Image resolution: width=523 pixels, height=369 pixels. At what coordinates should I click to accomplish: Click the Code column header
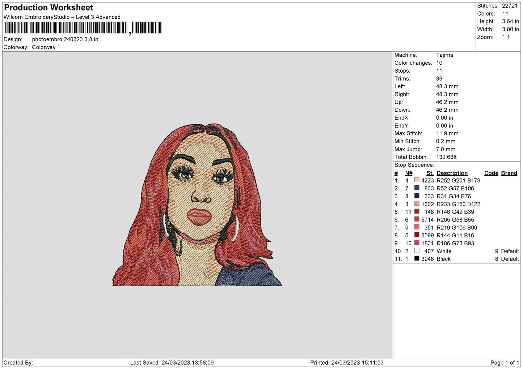coord(491,173)
